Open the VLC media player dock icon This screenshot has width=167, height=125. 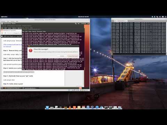(70, 107)
